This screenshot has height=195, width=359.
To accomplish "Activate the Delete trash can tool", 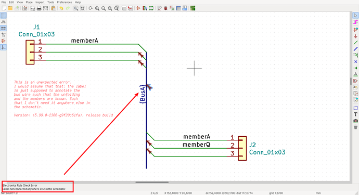I will click(355, 127).
